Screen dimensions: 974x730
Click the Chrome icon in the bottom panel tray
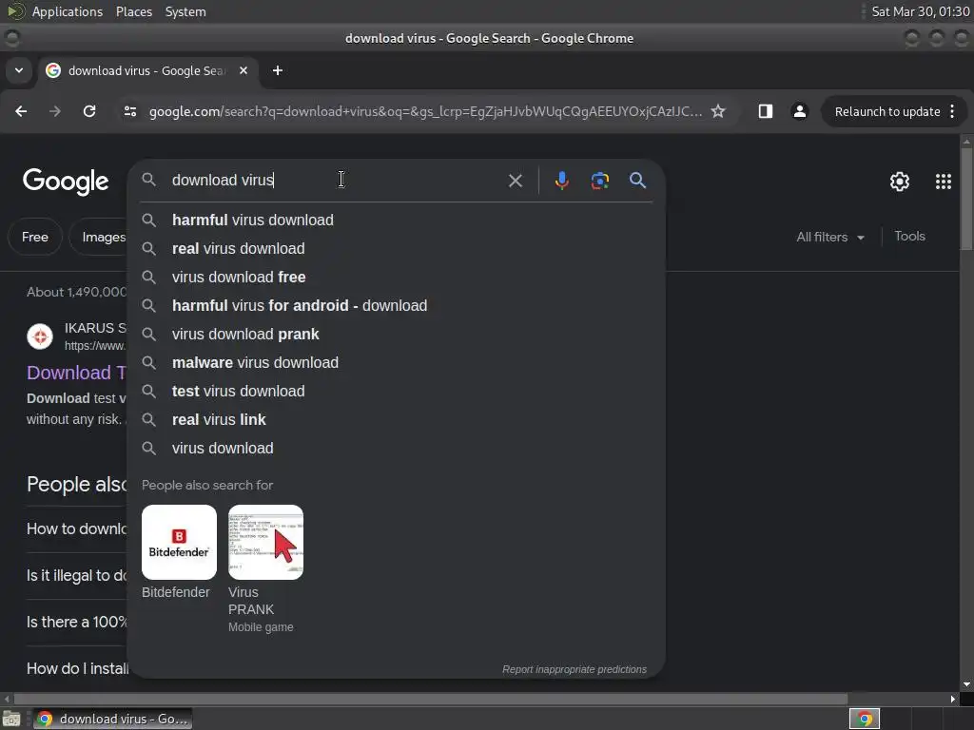(x=865, y=719)
